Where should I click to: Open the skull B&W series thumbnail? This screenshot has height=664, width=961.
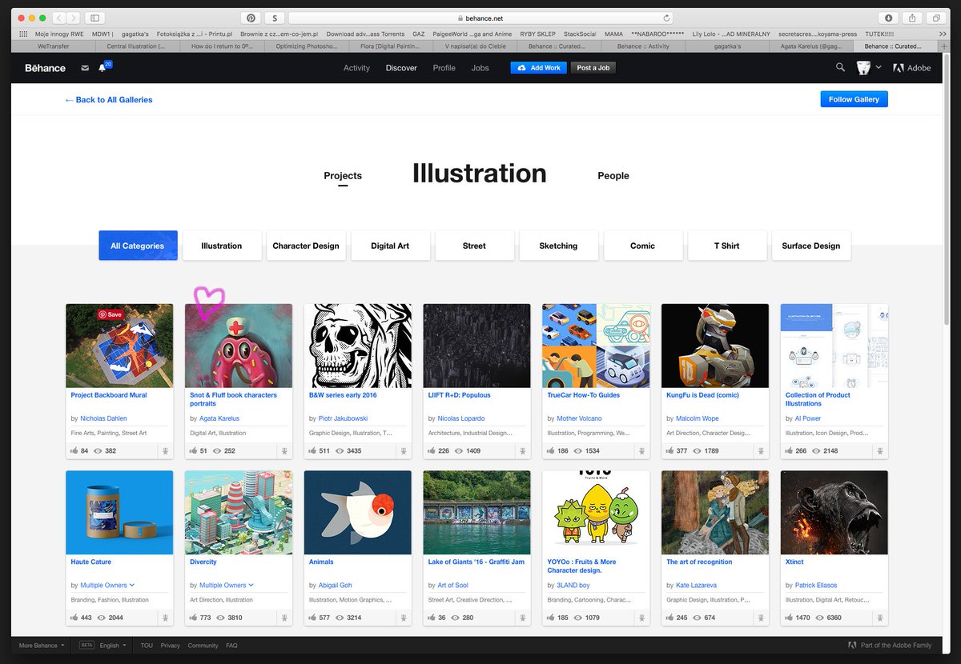[x=358, y=346]
